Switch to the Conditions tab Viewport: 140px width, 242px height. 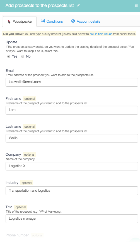click(x=52, y=21)
